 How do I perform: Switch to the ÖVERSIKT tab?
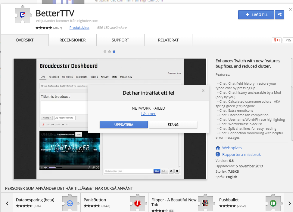tap(25, 40)
